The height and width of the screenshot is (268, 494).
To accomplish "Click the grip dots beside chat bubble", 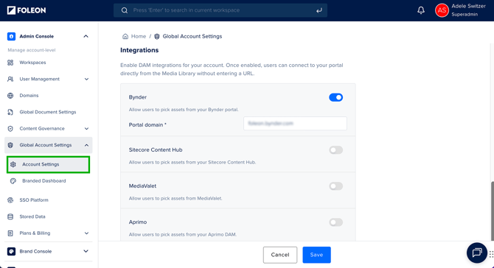I will pyautogui.click(x=491, y=254).
